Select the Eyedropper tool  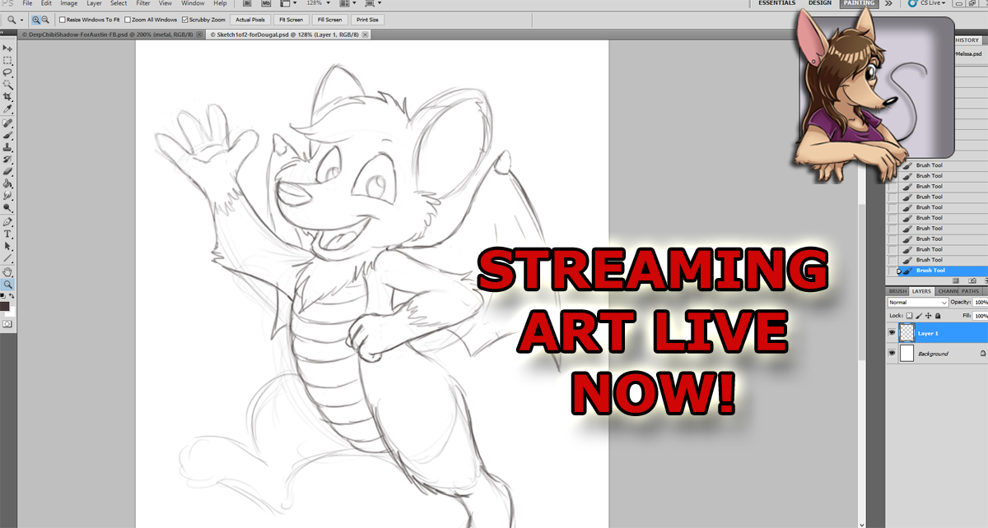(x=7, y=109)
